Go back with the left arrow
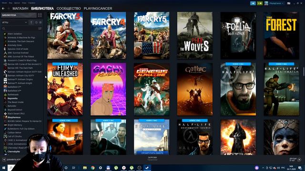Viewport: 305px width, 171px height. tap(3, 9)
